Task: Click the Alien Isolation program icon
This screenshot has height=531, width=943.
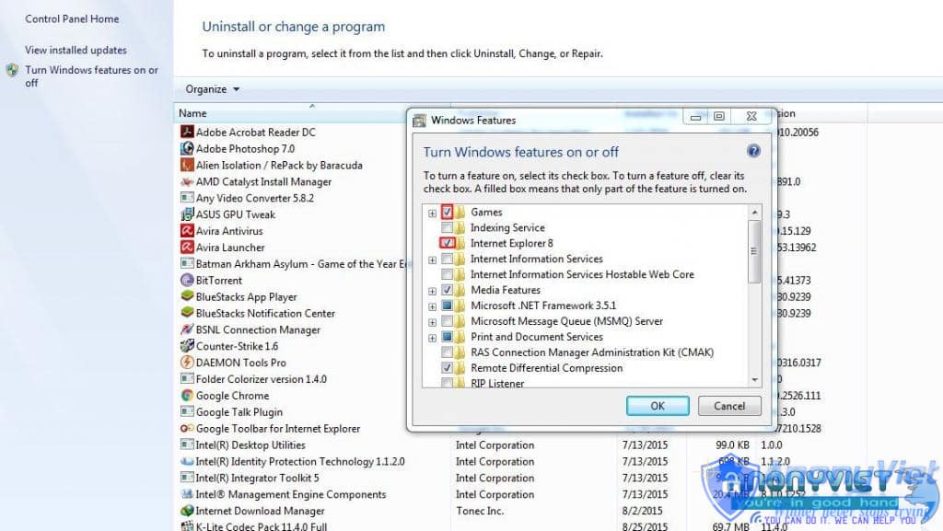Action: tap(187, 165)
